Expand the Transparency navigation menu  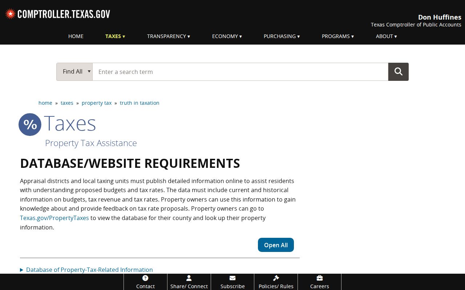[x=169, y=36]
